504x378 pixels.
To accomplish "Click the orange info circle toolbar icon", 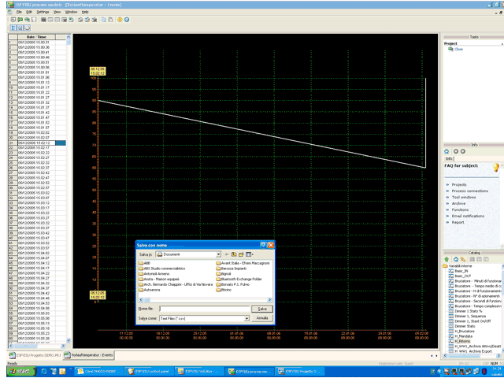I will click(120, 20).
